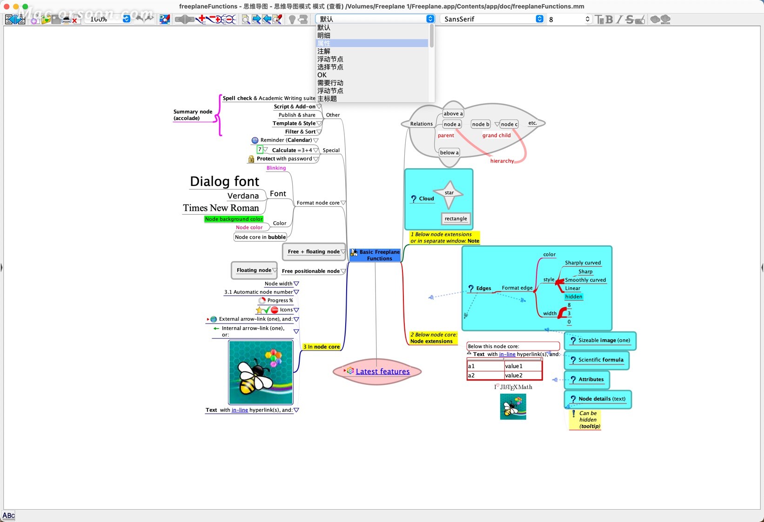Click the Progress % pie indicator
This screenshot has width=764, height=522.
click(262, 301)
